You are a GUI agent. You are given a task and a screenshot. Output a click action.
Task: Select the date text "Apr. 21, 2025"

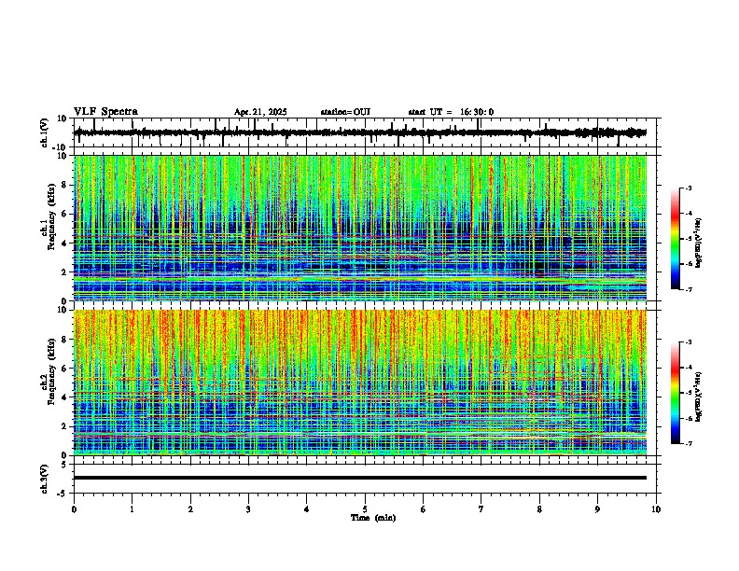[260, 112]
